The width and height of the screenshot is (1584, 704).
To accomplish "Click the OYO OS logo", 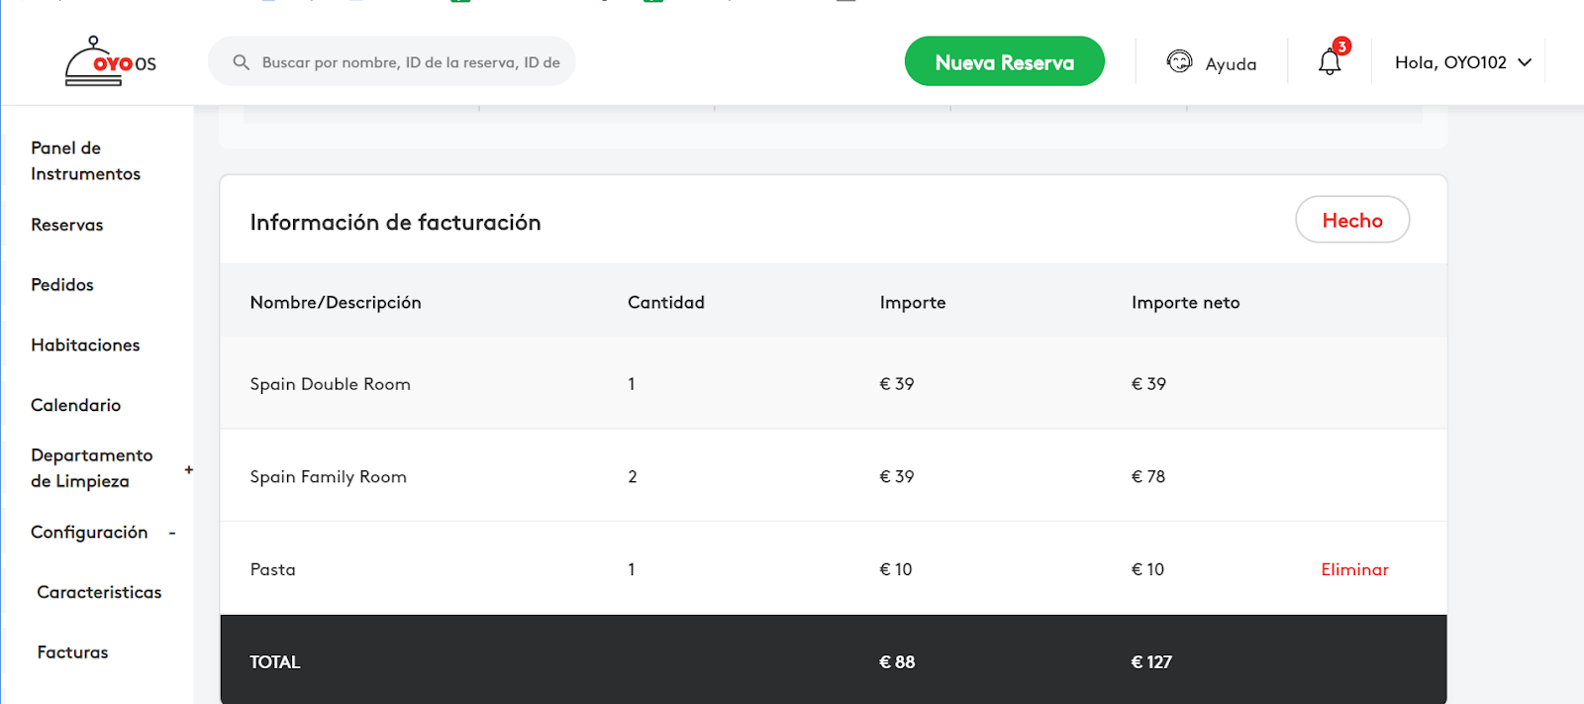I will coord(111,61).
